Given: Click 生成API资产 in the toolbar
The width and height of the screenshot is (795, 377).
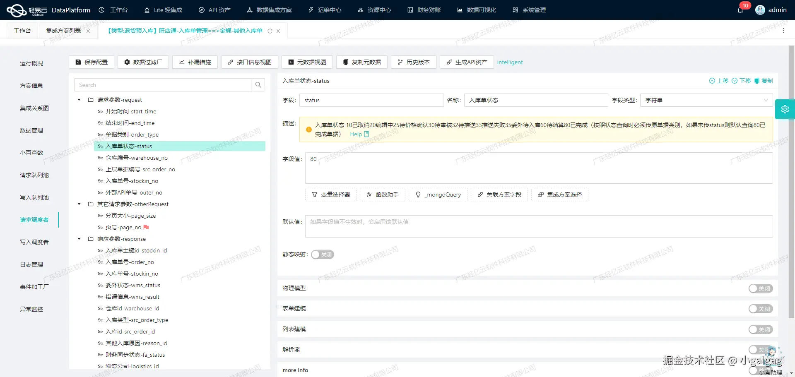Looking at the screenshot, I should (x=466, y=62).
